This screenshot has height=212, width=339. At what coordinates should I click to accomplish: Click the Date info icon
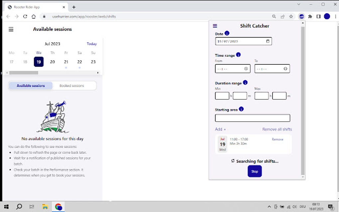tap(227, 33)
